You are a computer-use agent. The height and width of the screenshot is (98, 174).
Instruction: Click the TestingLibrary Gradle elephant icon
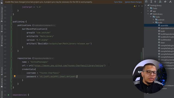(x=148, y=5)
